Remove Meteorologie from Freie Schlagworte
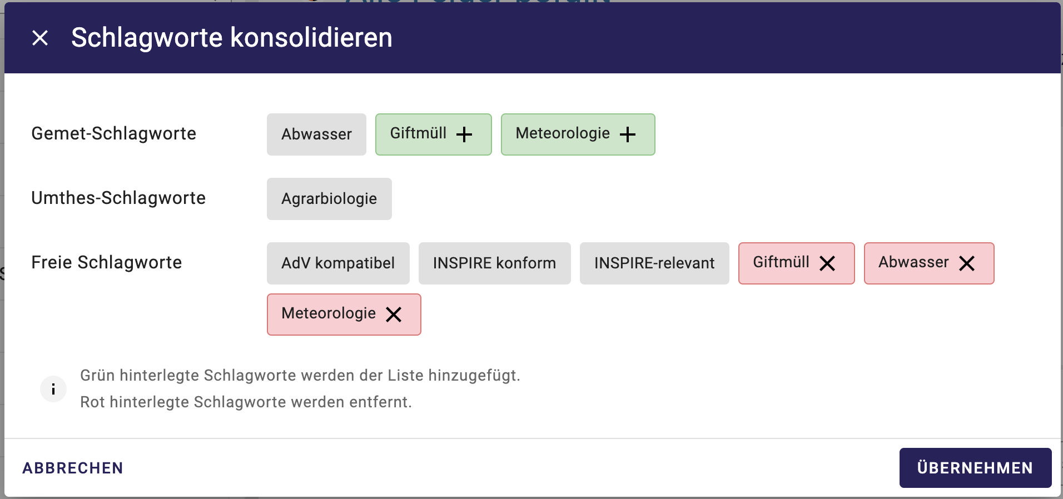1063x499 pixels. click(394, 315)
